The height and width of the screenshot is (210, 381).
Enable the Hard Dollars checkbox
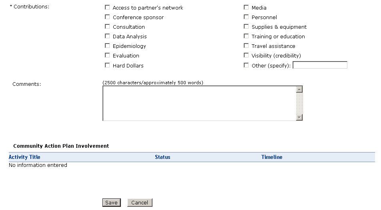107,65
